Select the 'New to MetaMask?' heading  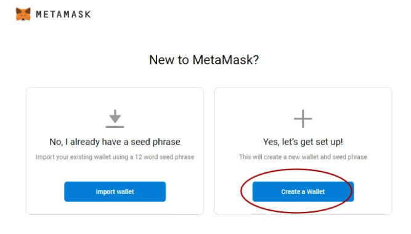pos(204,60)
